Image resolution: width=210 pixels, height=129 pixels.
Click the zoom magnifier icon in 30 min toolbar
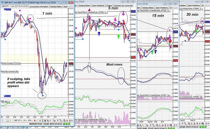click(x=189, y=124)
